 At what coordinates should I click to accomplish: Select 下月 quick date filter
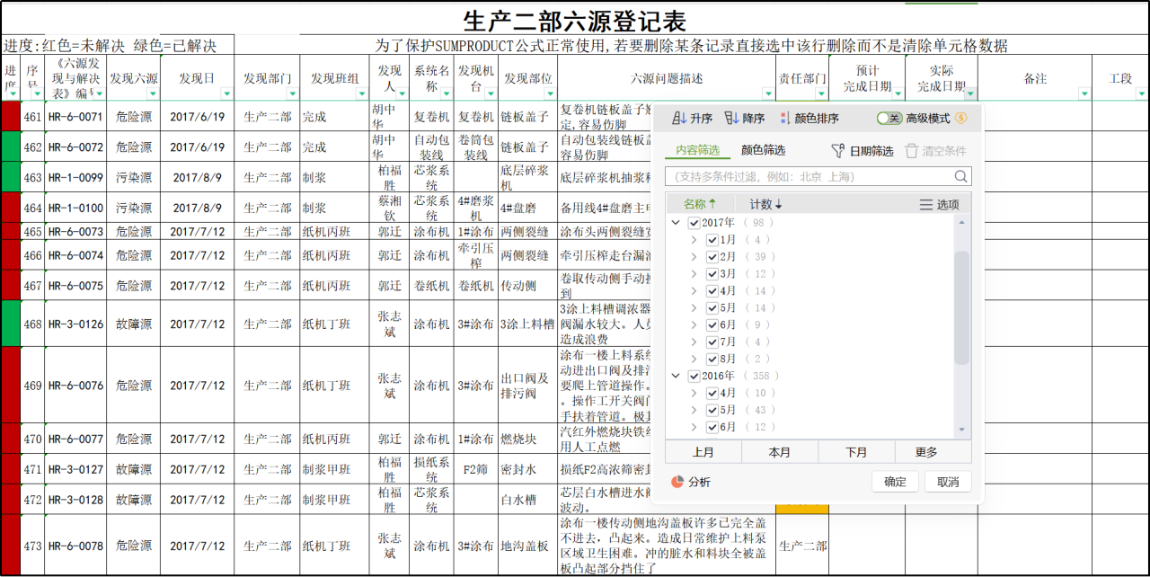point(856,452)
